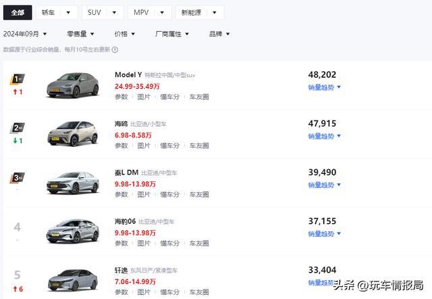The width and height of the screenshot is (432, 299).
Task: Open the 轩逸 car thumbnail
Action: [72, 280]
